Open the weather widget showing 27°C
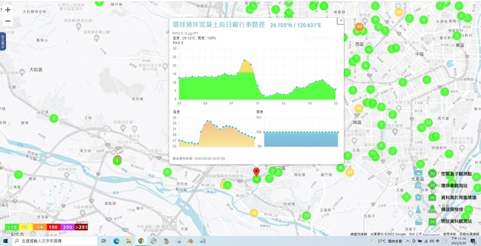Screen dimensions: 481x246 (x=387, y=241)
